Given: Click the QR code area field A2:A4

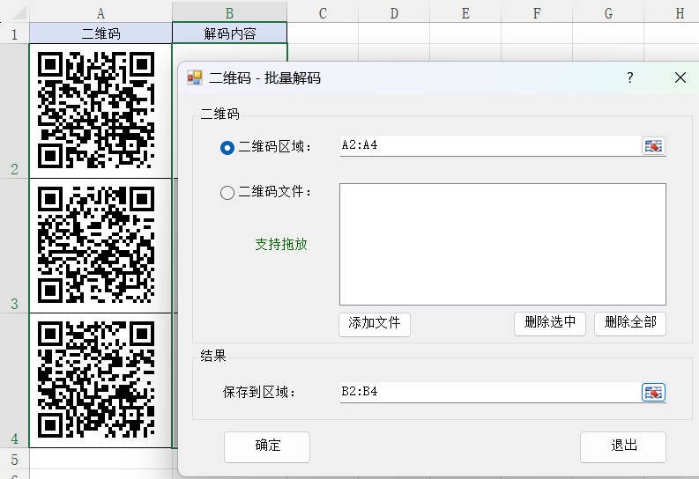Looking at the screenshot, I should 489,146.
